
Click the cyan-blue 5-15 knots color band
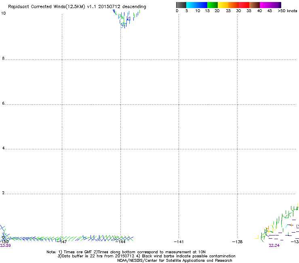click(197, 5)
